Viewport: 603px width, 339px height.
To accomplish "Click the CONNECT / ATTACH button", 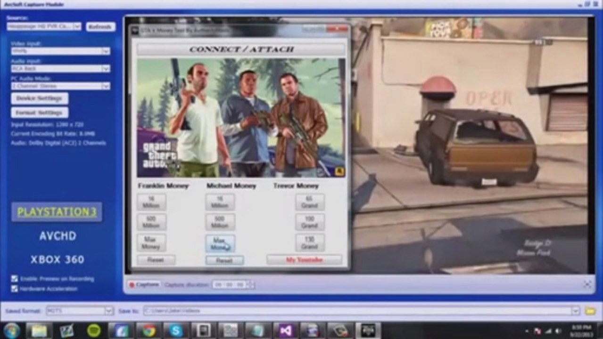I will click(x=241, y=49).
